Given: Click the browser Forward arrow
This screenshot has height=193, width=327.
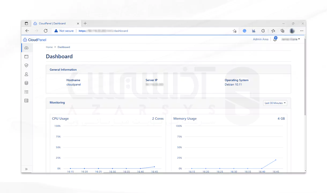Looking at the screenshot, I should [x=36, y=31].
